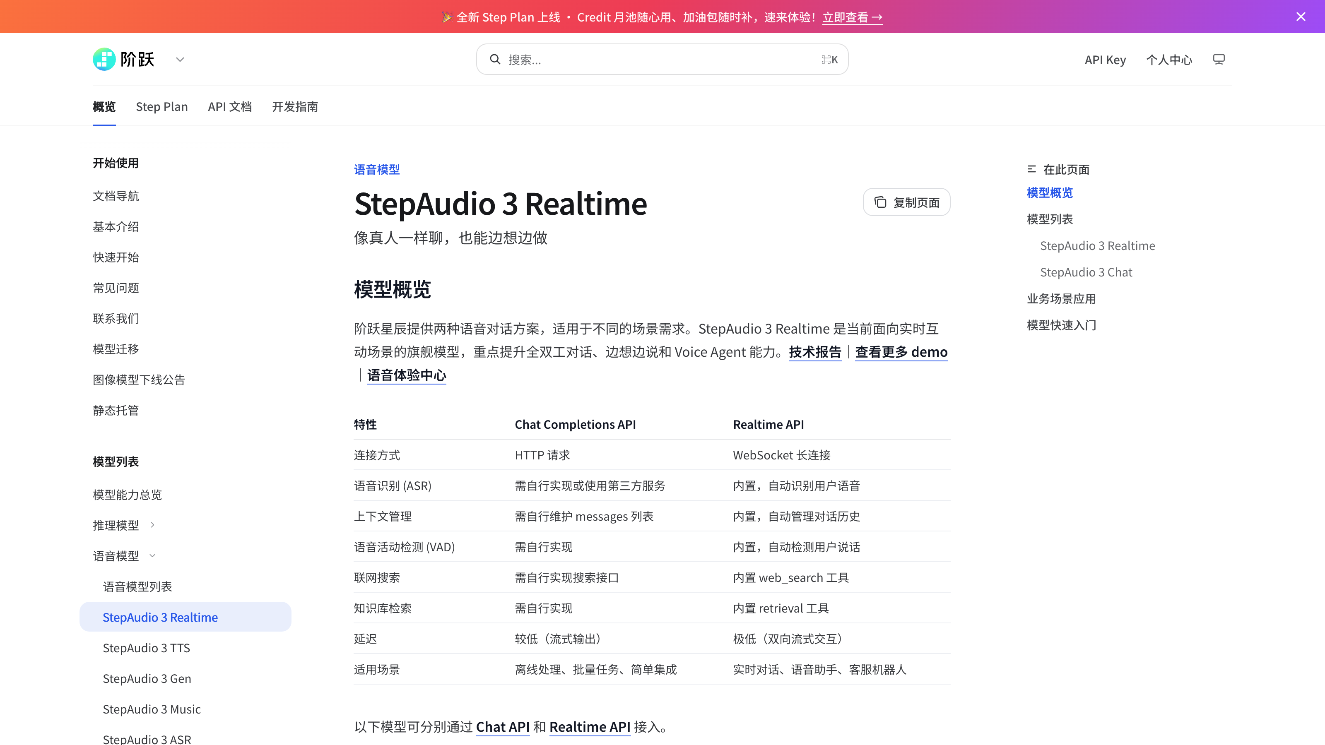This screenshot has height=745, width=1325.
Task: Open 快速开始 in sidebar
Action: 116,257
